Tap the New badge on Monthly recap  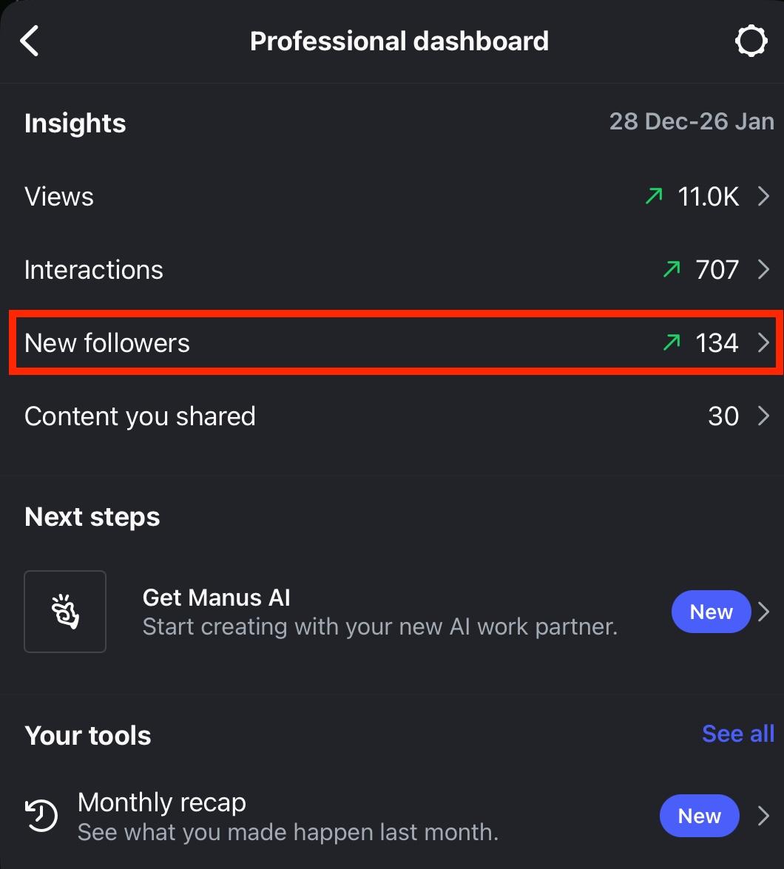pyautogui.click(x=699, y=816)
